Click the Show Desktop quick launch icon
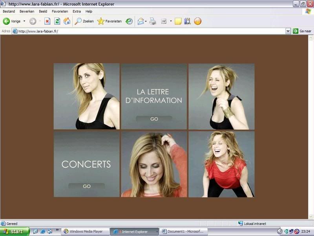The height and width of the screenshot is (236, 314). pos(35,231)
